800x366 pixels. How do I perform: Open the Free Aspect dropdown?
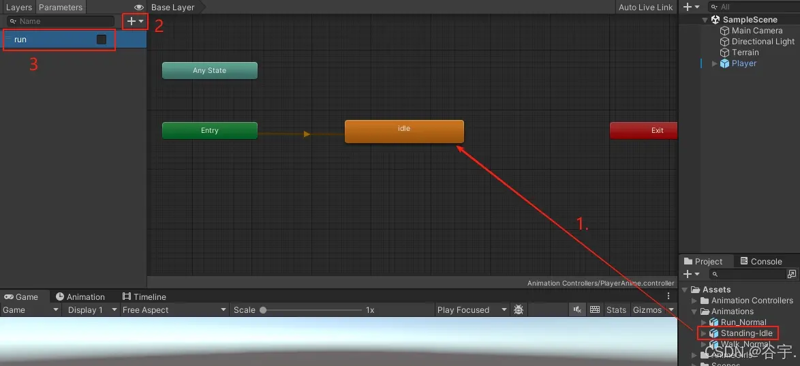[174, 310]
